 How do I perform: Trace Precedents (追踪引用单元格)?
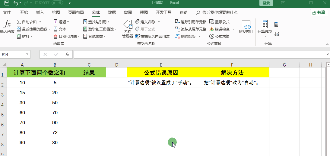click(191, 22)
